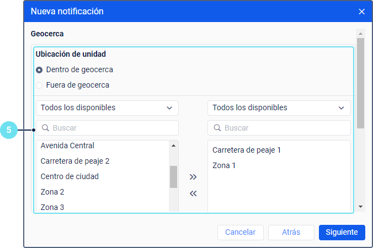Click the dialog scrollbar down arrow
This screenshot has width=373, height=248.
click(361, 206)
